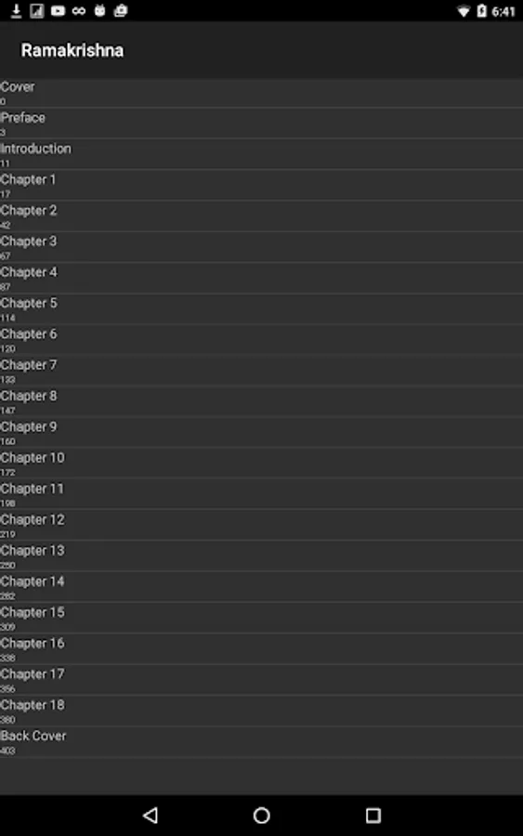Open the Cover entry
The image size is (523, 836).
[261, 93]
